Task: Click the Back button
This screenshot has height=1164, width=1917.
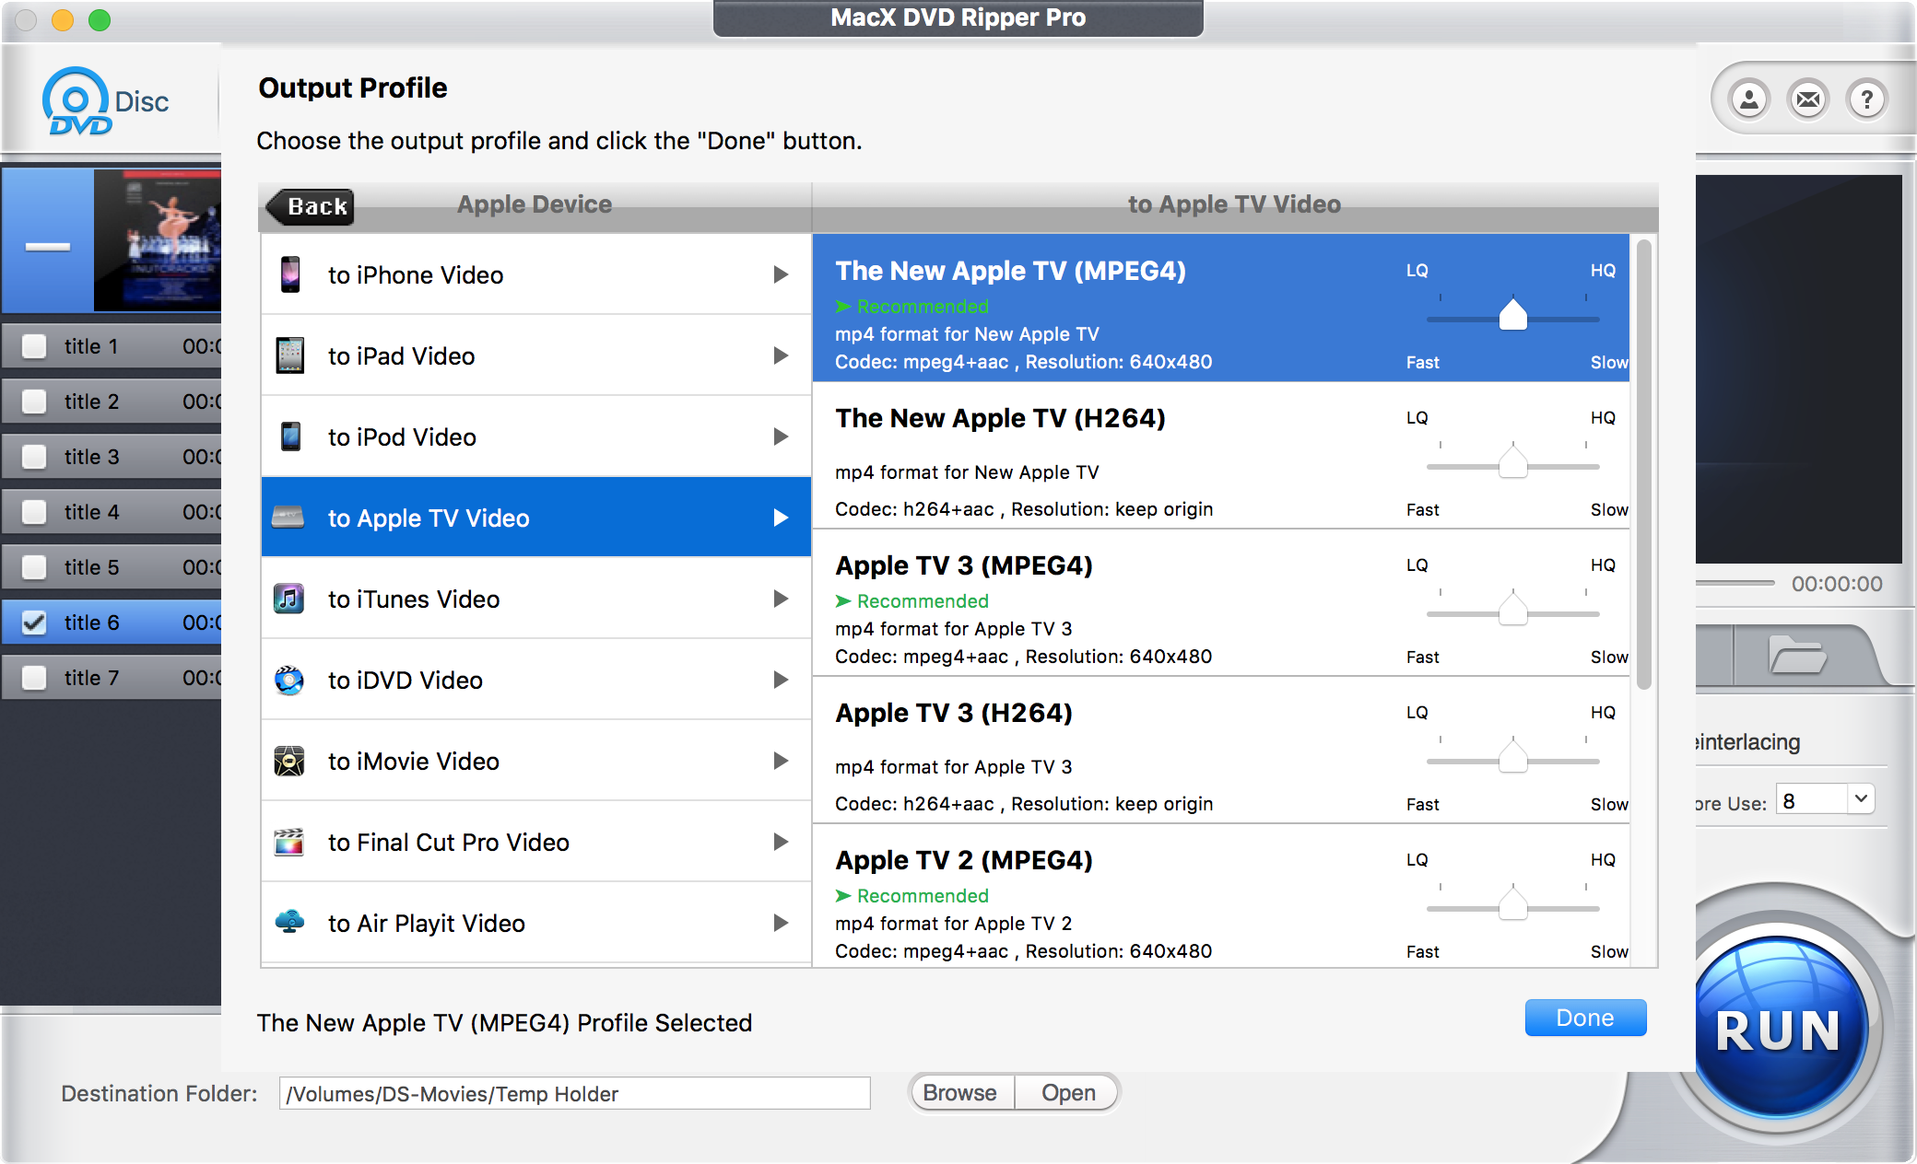Action: 310,205
